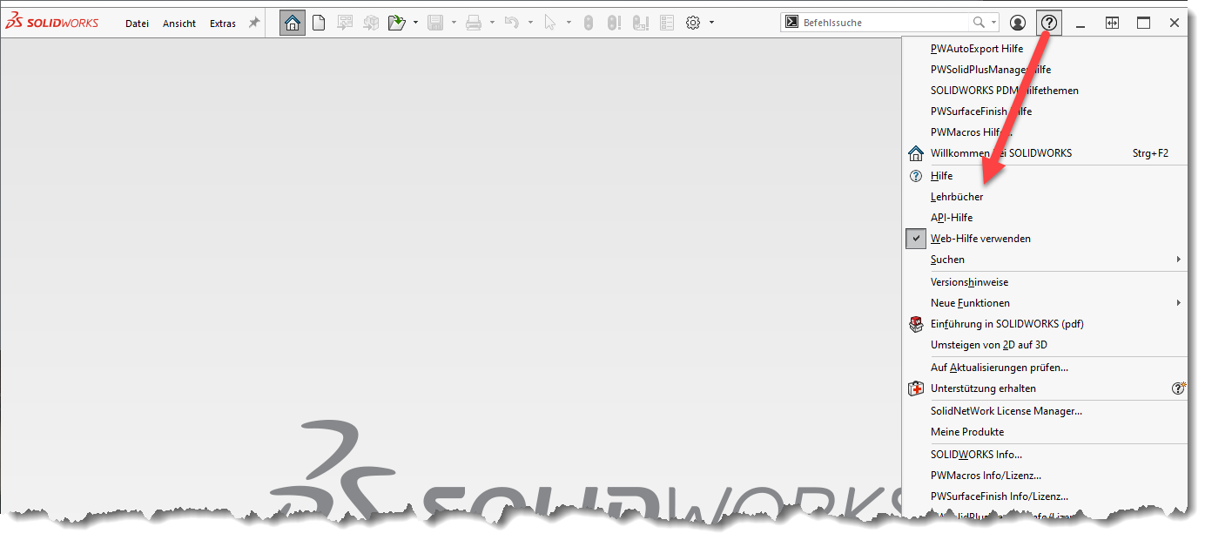The width and height of the screenshot is (1205, 547).
Task: Open Einführung in SOLIDWORKS (pdf)
Action: pos(1006,324)
